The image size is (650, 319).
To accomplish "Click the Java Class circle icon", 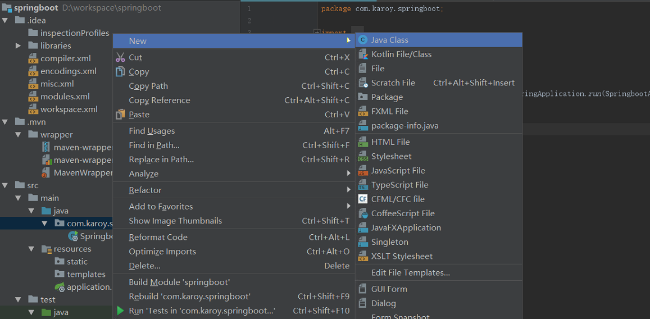I will pyautogui.click(x=363, y=40).
